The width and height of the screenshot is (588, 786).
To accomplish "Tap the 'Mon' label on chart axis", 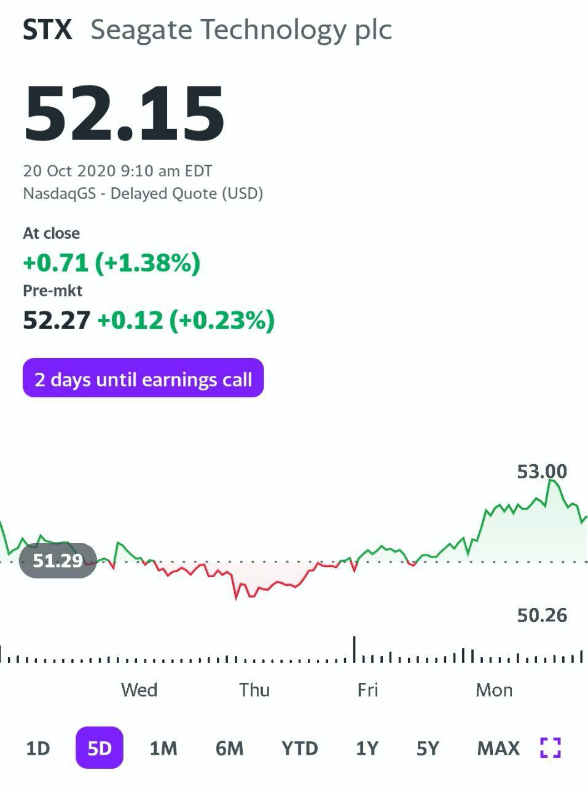I will coord(494,690).
